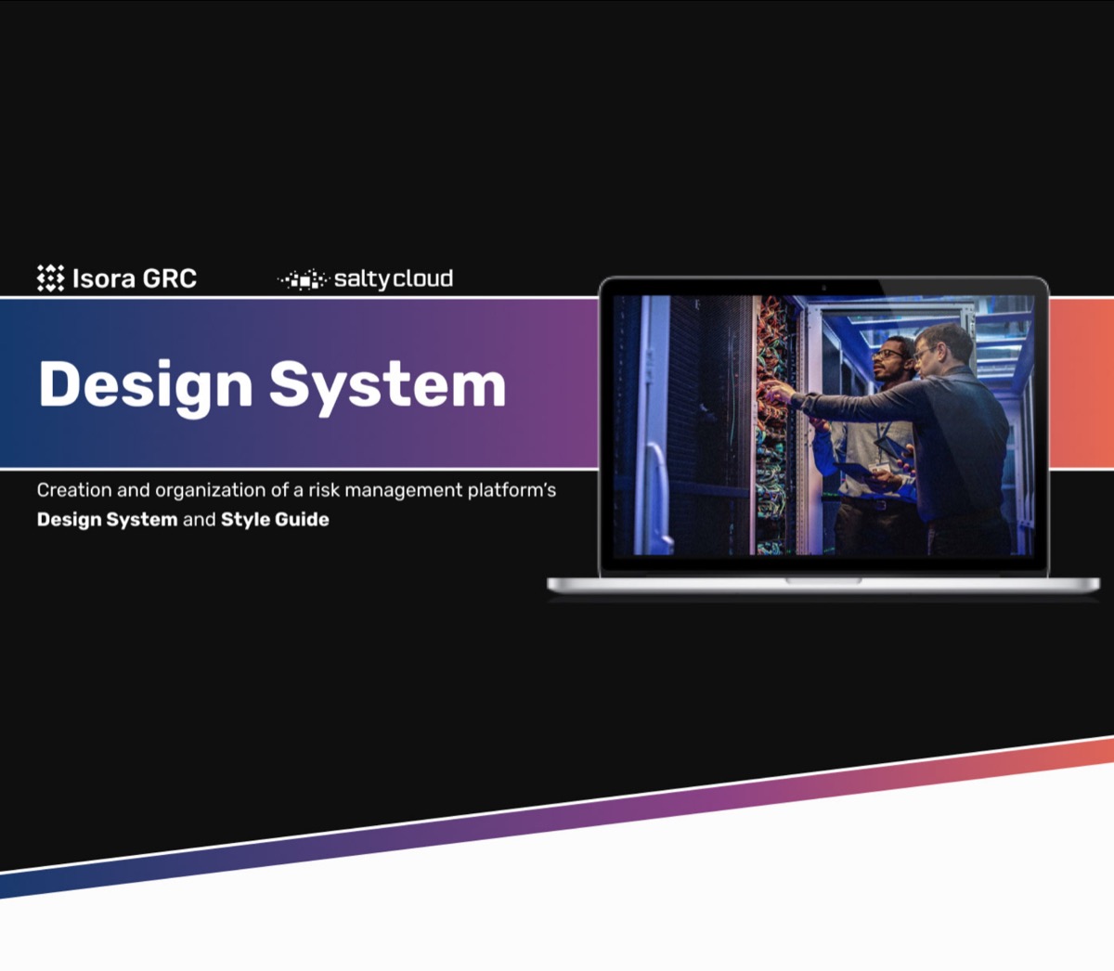The image size is (1114, 971).
Task: Click the bold "Style Guide" text
Action: [x=275, y=520]
